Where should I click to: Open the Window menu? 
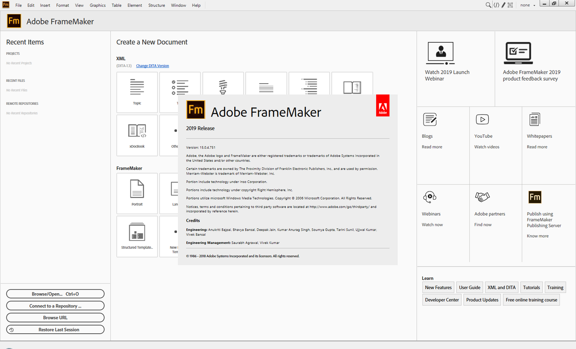179,5
